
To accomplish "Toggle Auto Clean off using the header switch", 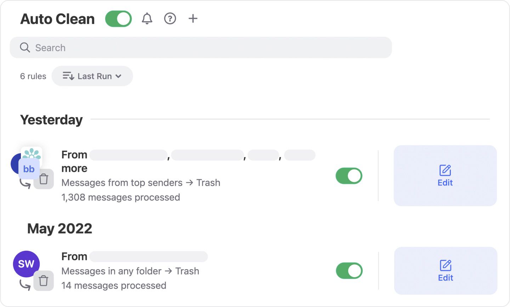I will click(x=118, y=19).
